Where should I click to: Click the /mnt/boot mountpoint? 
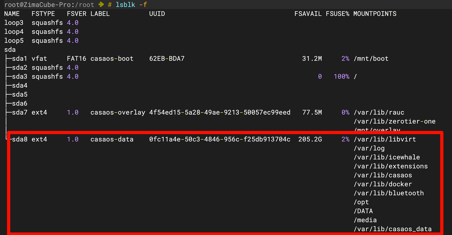pyautogui.click(x=371, y=59)
